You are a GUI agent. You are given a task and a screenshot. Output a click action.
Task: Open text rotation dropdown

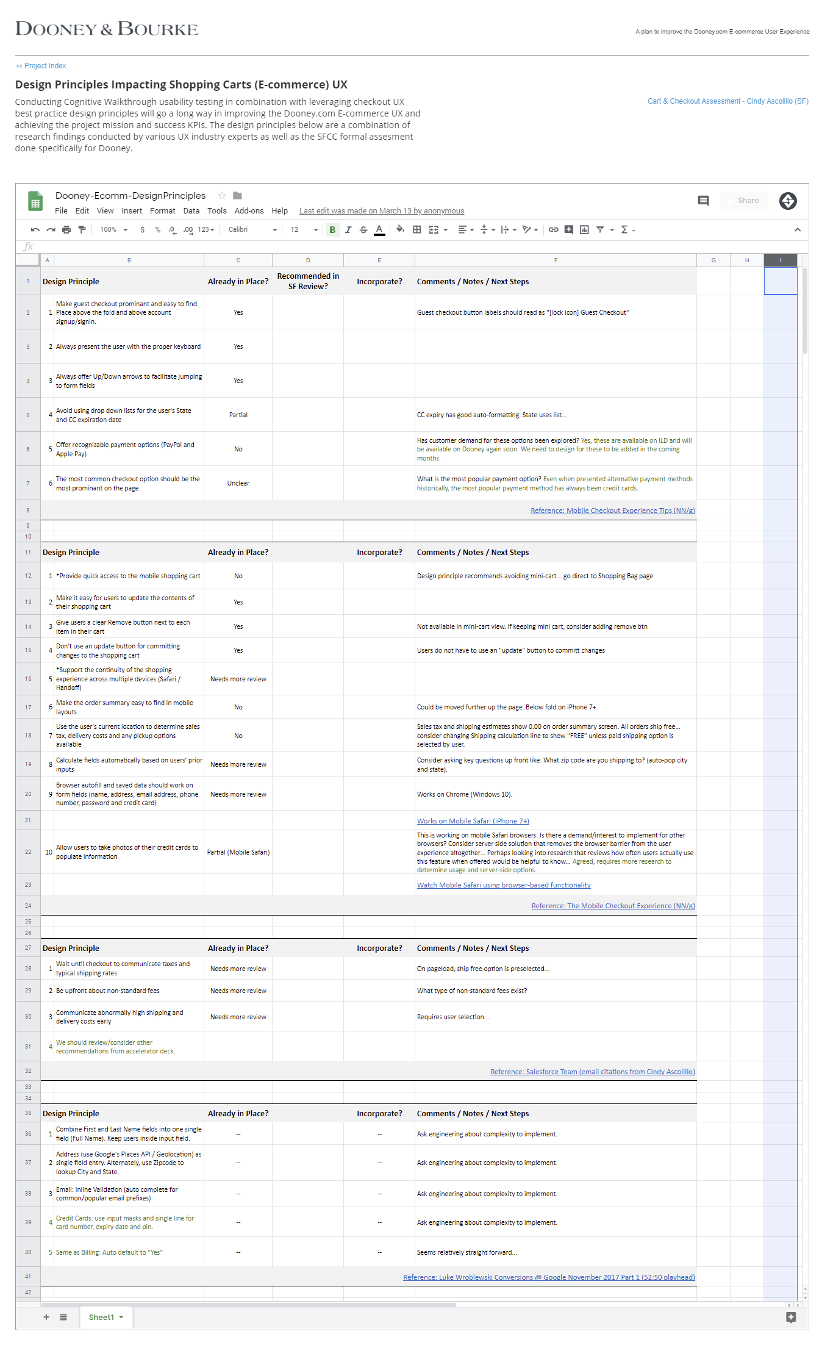point(530,230)
